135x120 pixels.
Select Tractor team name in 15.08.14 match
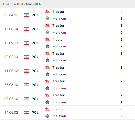coord(58,26)
